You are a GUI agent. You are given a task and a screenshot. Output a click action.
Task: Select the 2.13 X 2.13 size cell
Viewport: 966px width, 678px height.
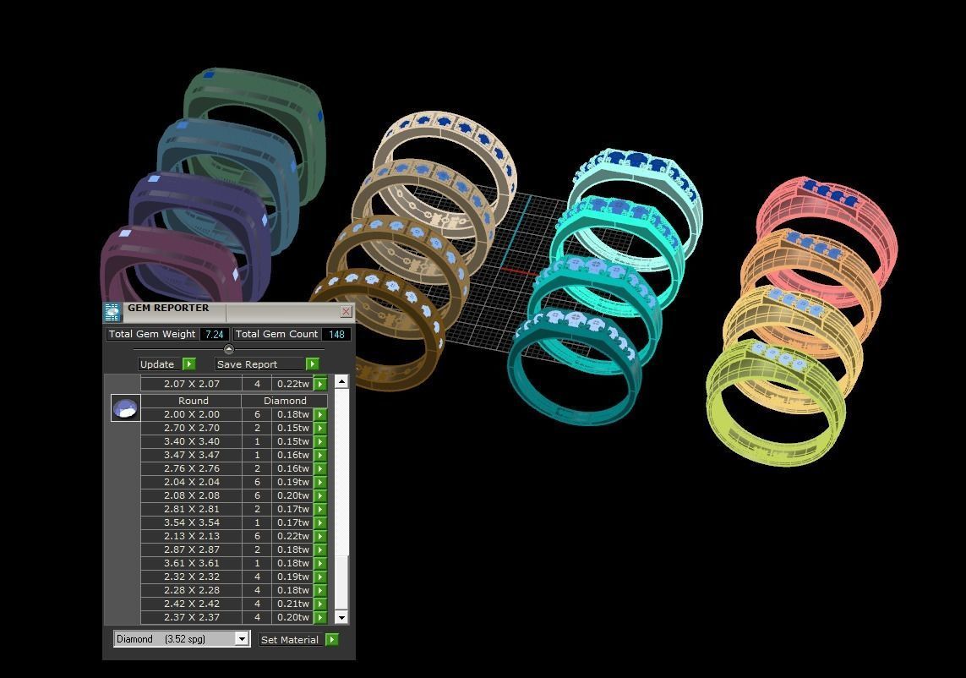[191, 537]
